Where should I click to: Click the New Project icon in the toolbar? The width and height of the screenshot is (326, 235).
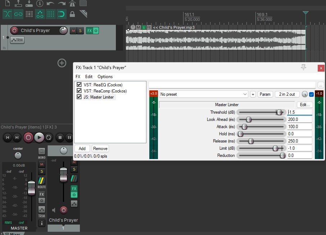pyautogui.click(x=8, y=3)
